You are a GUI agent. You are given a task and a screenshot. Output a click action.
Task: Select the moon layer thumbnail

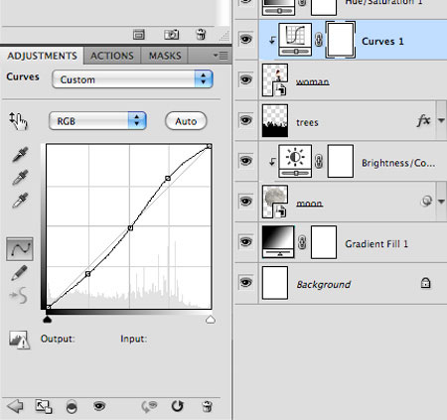(275, 202)
